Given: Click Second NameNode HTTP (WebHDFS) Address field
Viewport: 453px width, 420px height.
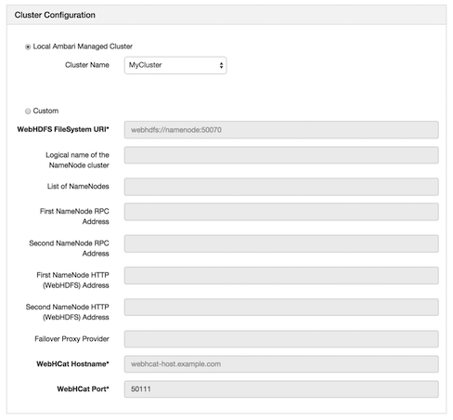Looking at the screenshot, I should 281,308.
